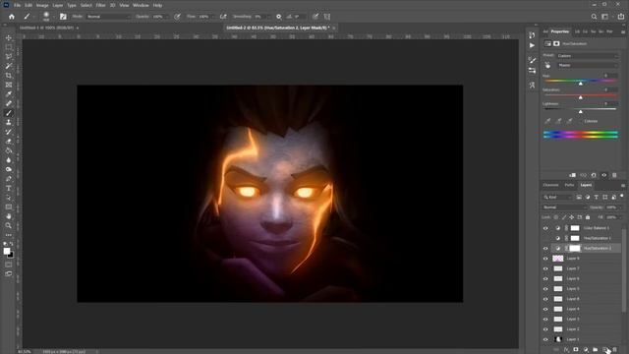Hide Layer 1 visibility eye
This screenshot has width=629, height=354.
[545, 339]
